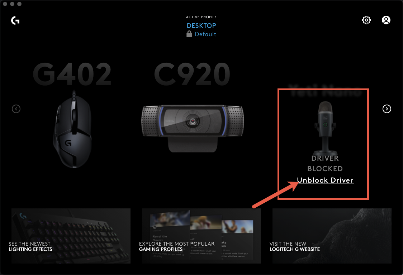Open the user account profile icon
The image size is (403, 275).
[386, 20]
